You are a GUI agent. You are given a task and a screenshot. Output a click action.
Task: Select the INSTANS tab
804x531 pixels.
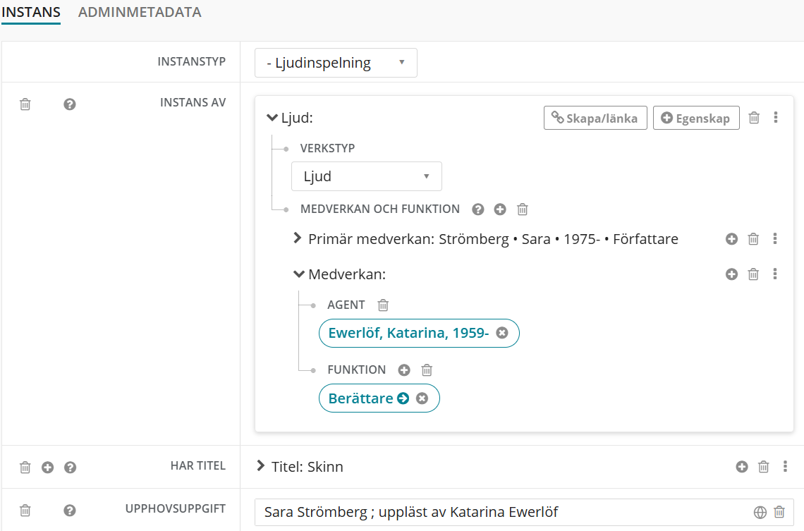click(31, 12)
